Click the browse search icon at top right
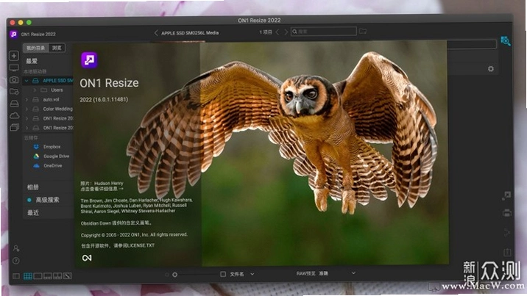 coord(506,41)
